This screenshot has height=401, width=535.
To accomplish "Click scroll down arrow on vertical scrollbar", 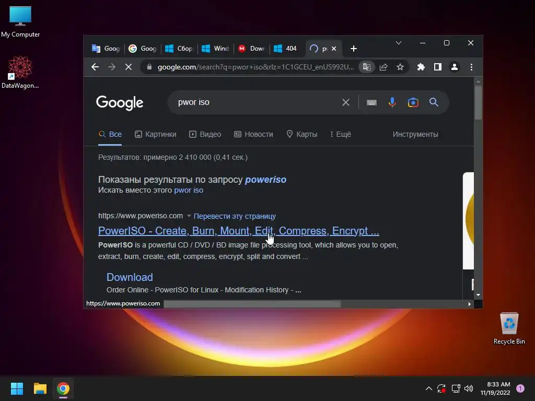I will click(x=478, y=295).
